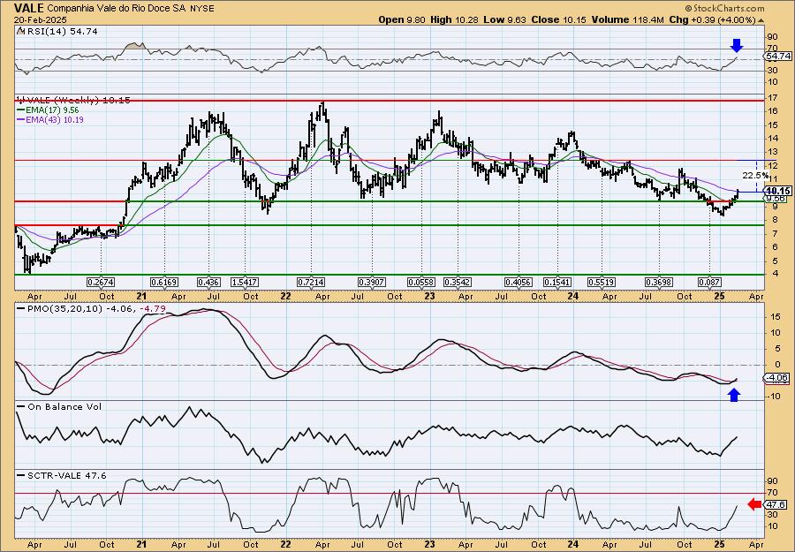Click the 0.2674 value box

click(101, 282)
